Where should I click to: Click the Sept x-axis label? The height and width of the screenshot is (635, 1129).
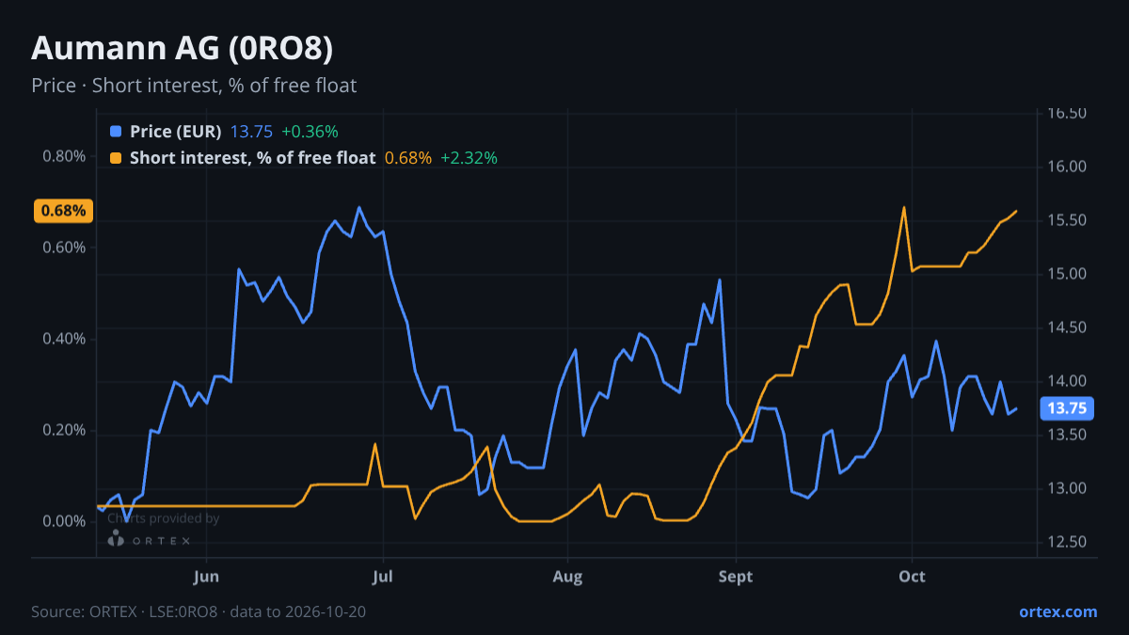pyautogui.click(x=736, y=576)
